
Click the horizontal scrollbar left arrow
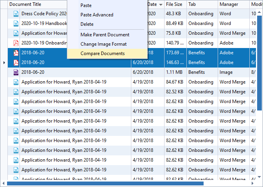pos(4,183)
